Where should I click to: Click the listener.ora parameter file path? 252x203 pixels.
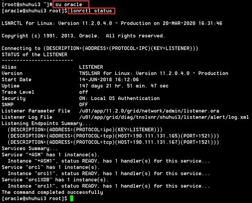[x=149, y=111]
